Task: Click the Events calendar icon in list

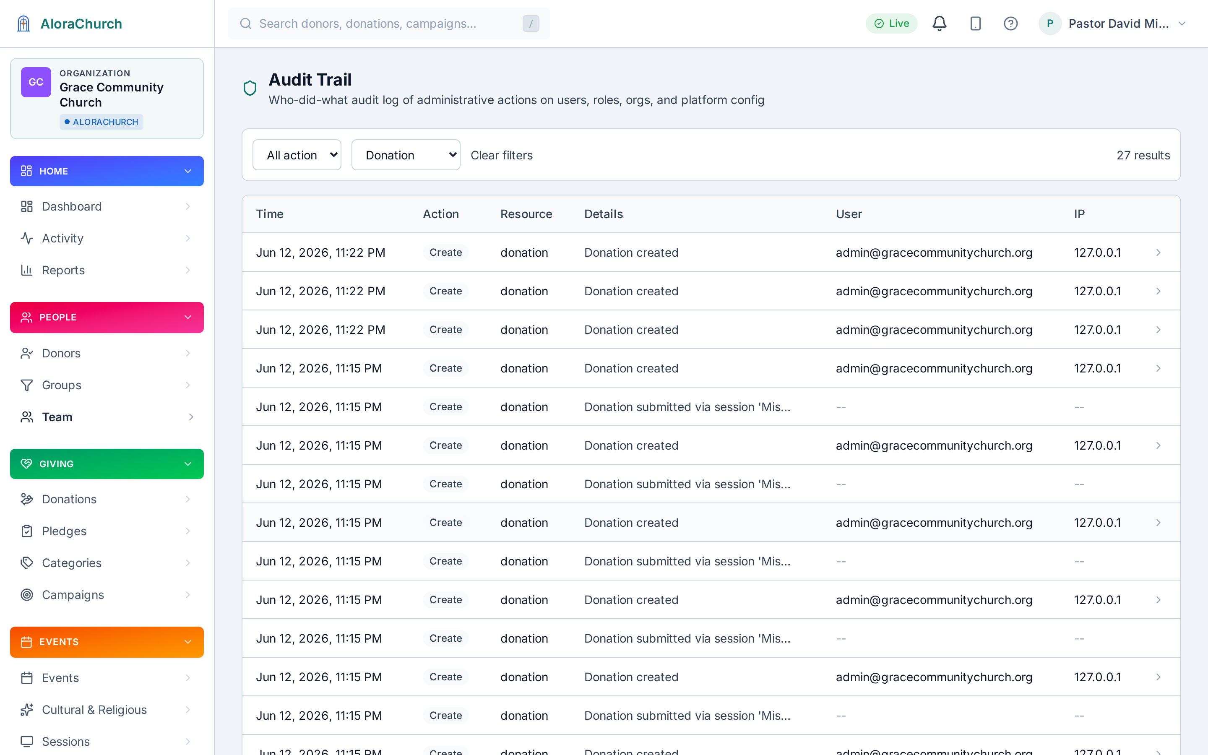Action: point(26,678)
